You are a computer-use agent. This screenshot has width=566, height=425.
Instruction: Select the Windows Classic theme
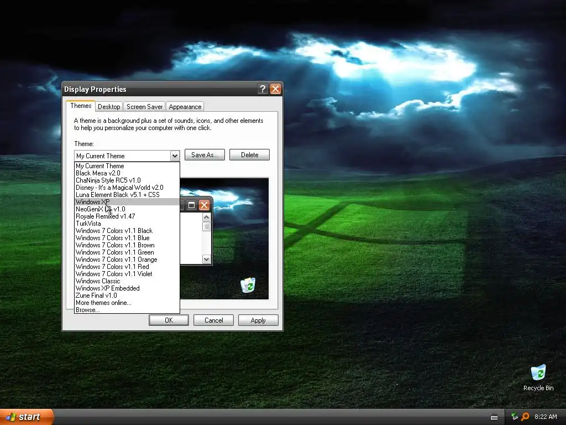(127, 281)
